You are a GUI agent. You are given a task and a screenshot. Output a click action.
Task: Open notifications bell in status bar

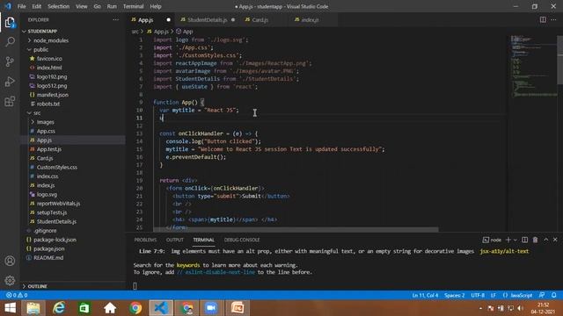[554, 295]
